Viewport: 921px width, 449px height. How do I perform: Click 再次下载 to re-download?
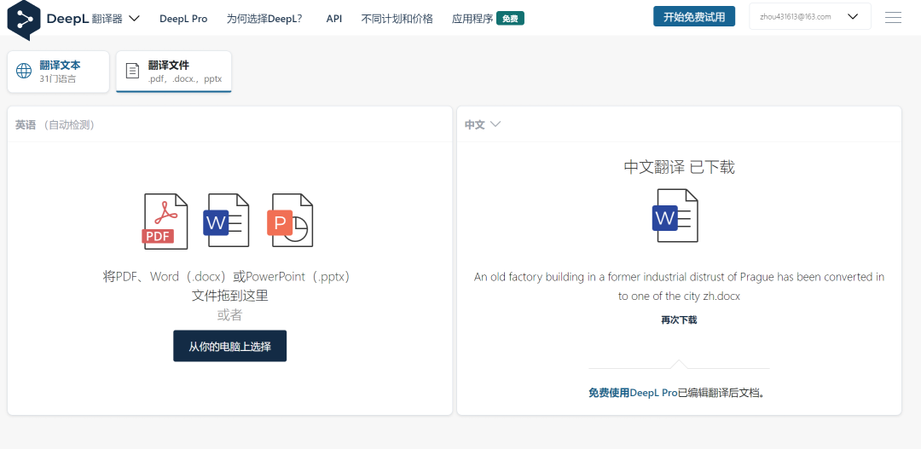click(679, 319)
